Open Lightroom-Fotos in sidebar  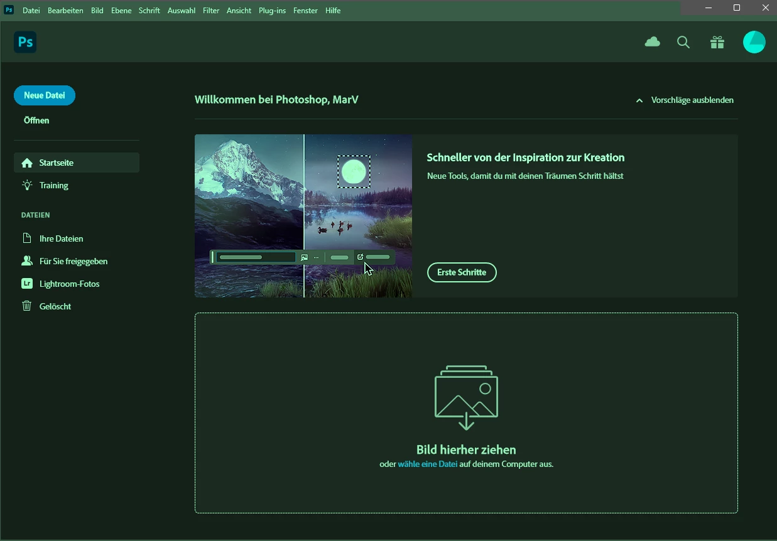[77, 284]
